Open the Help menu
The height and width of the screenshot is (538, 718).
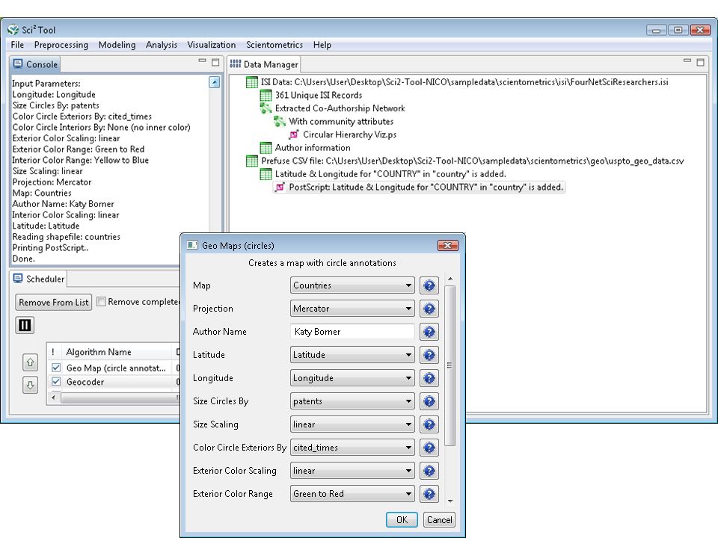click(x=322, y=45)
